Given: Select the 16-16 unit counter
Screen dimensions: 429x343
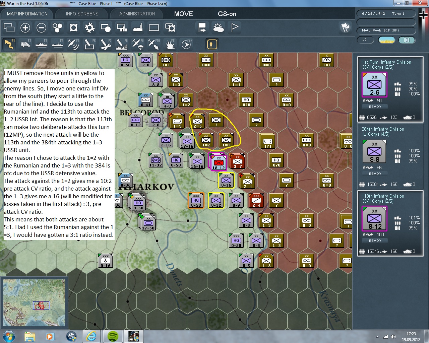Looking at the screenshot, I should point(197,161).
